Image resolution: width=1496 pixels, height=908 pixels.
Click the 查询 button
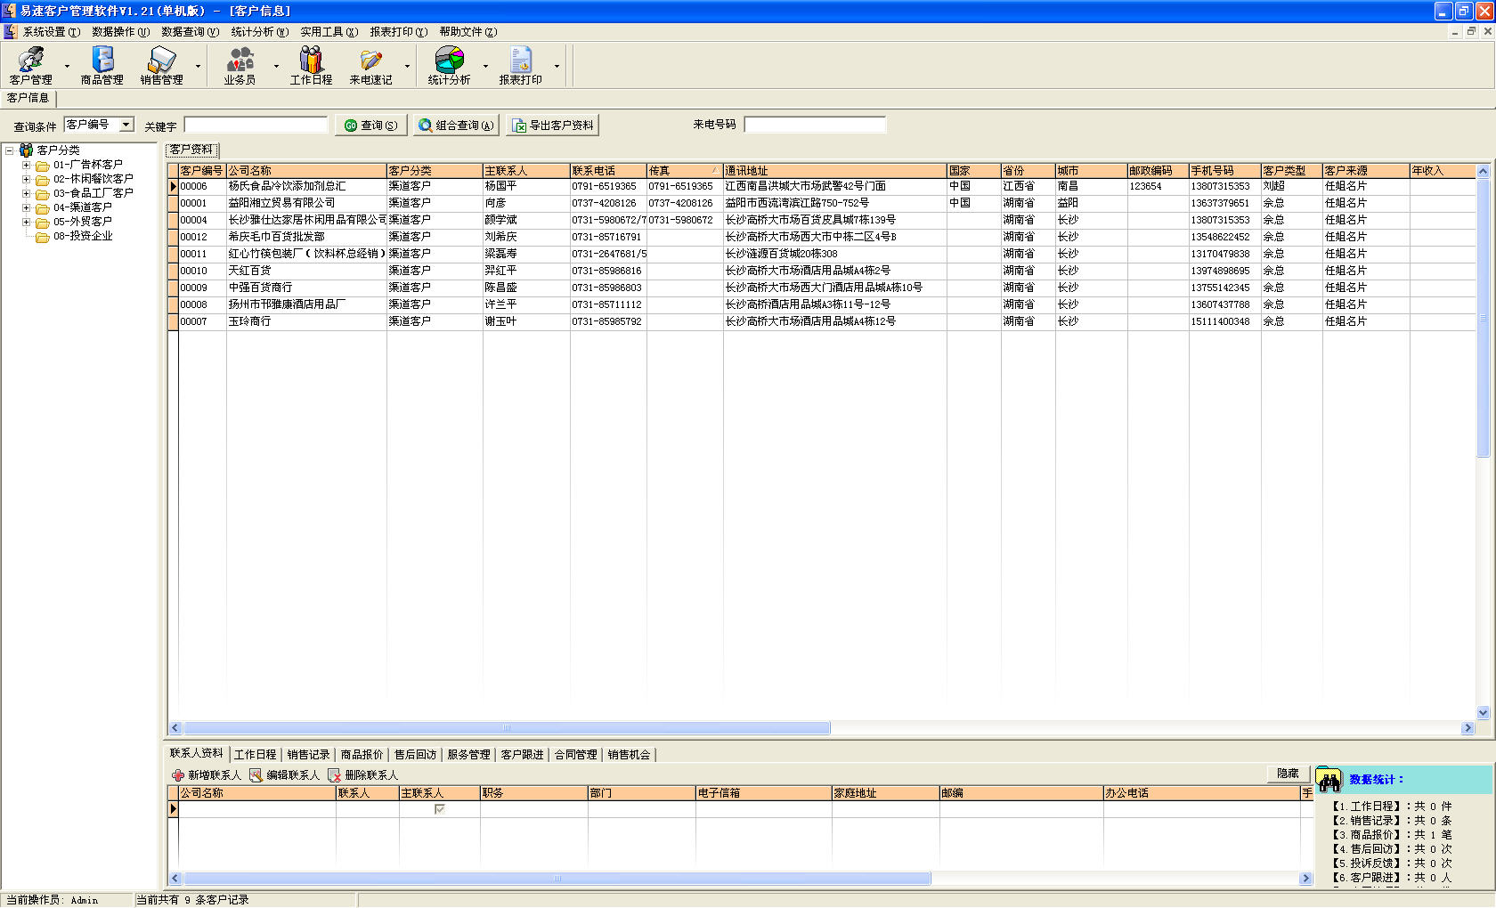(371, 126)
